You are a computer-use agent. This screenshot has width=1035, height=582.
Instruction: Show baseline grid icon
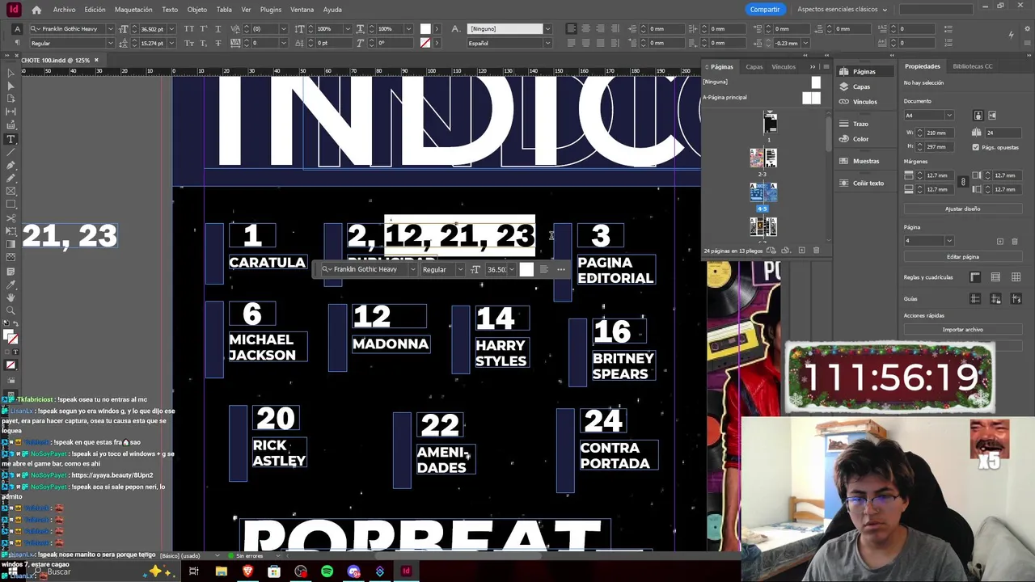click(995, 277)
